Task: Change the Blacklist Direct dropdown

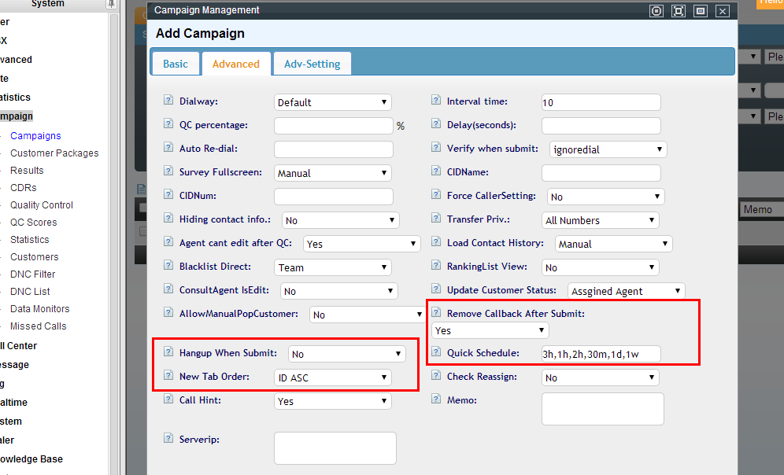Action: 332,267
